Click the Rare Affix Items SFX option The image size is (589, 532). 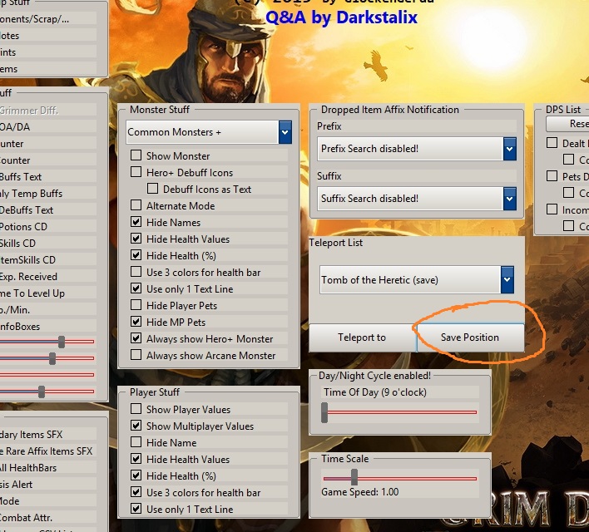[x=47, y=451]
